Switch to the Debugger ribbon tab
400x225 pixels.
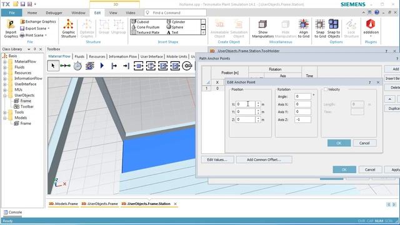click(x=54, y=12)
